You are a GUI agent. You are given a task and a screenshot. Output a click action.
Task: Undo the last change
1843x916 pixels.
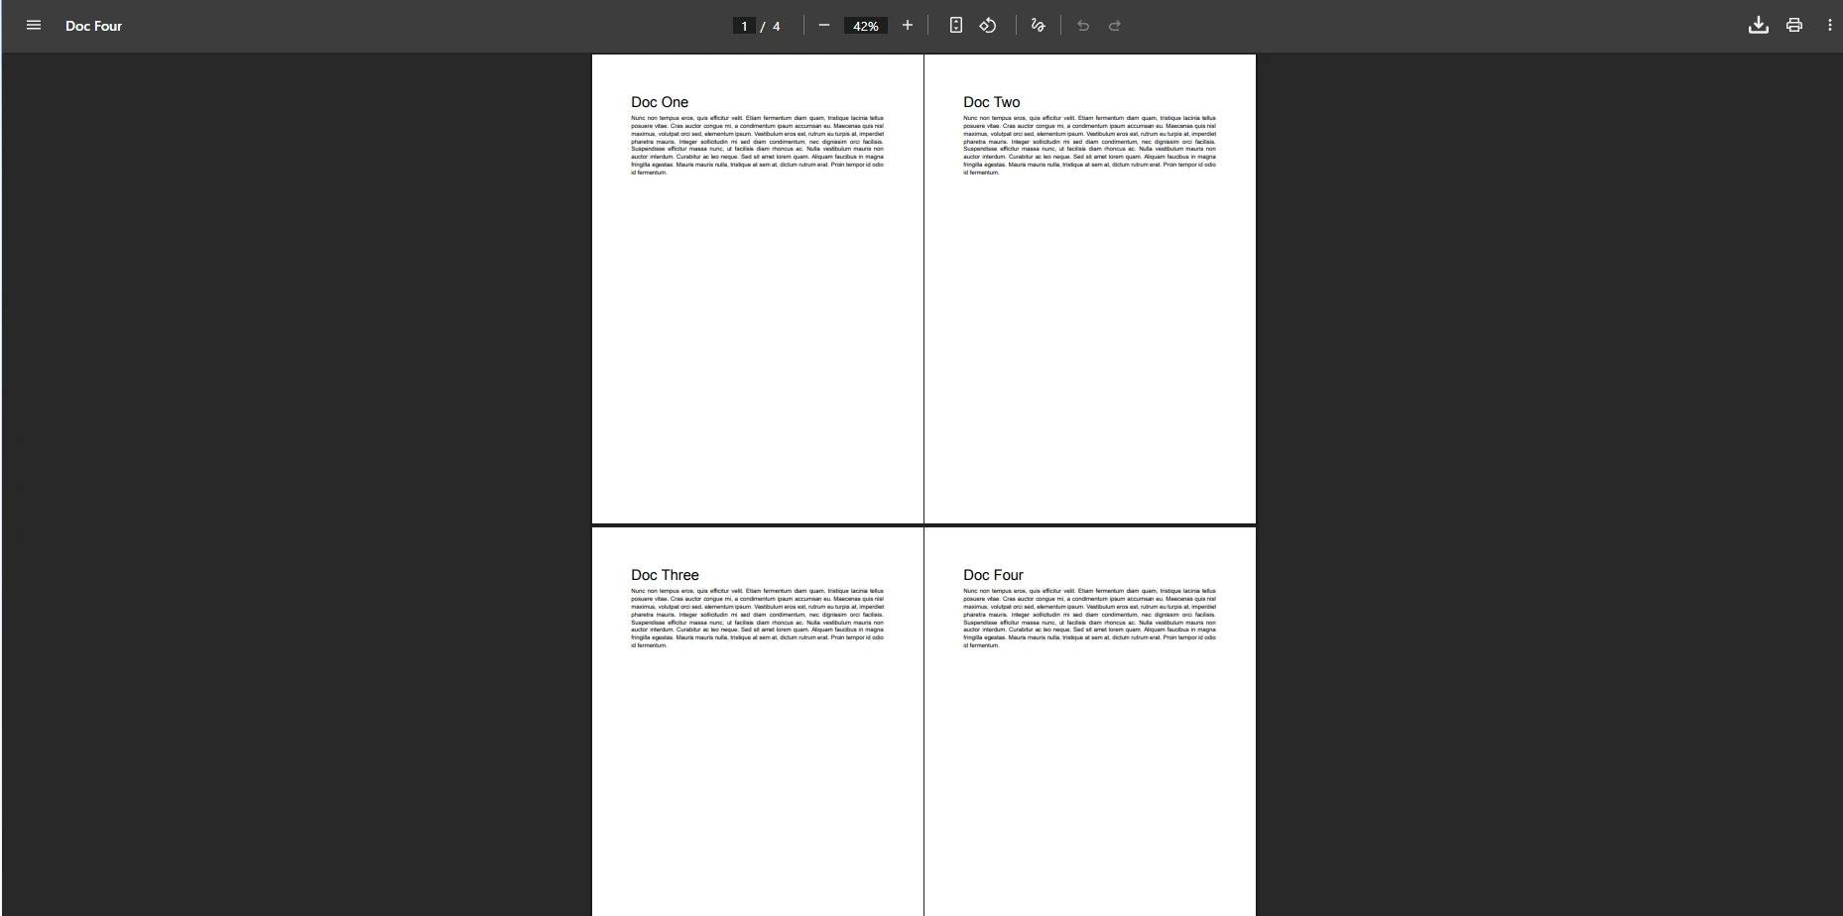pyautogui.click(x=1082, y=26)
